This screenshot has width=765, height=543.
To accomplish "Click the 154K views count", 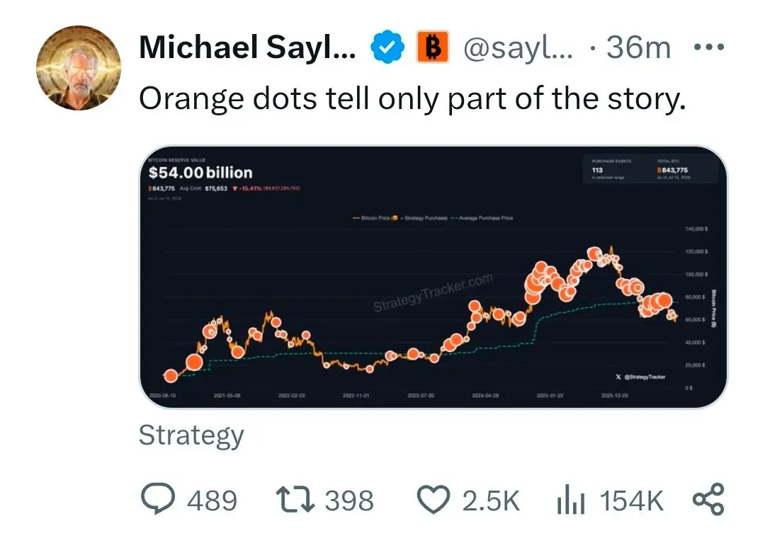I will [x=631, y=501].
